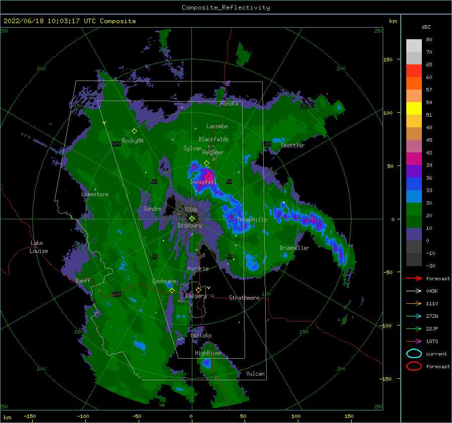Click the Ponoka city label
The height and width of the screenshot is (423, 452).
(x=229, y=104)
